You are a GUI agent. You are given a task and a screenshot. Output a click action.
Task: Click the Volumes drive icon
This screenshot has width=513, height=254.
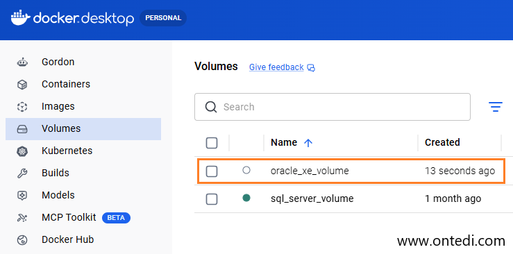click(22, 129)
